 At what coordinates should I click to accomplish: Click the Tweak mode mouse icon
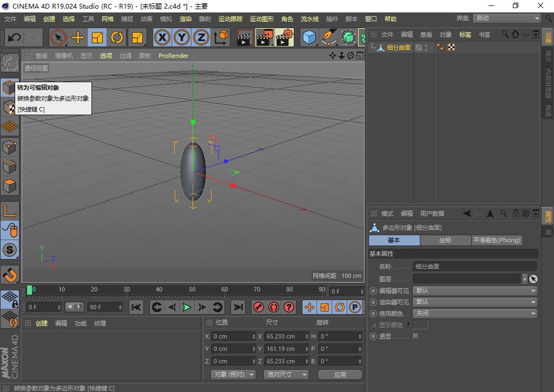[10, 230]
